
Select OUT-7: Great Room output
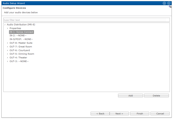tap(21, 47)
